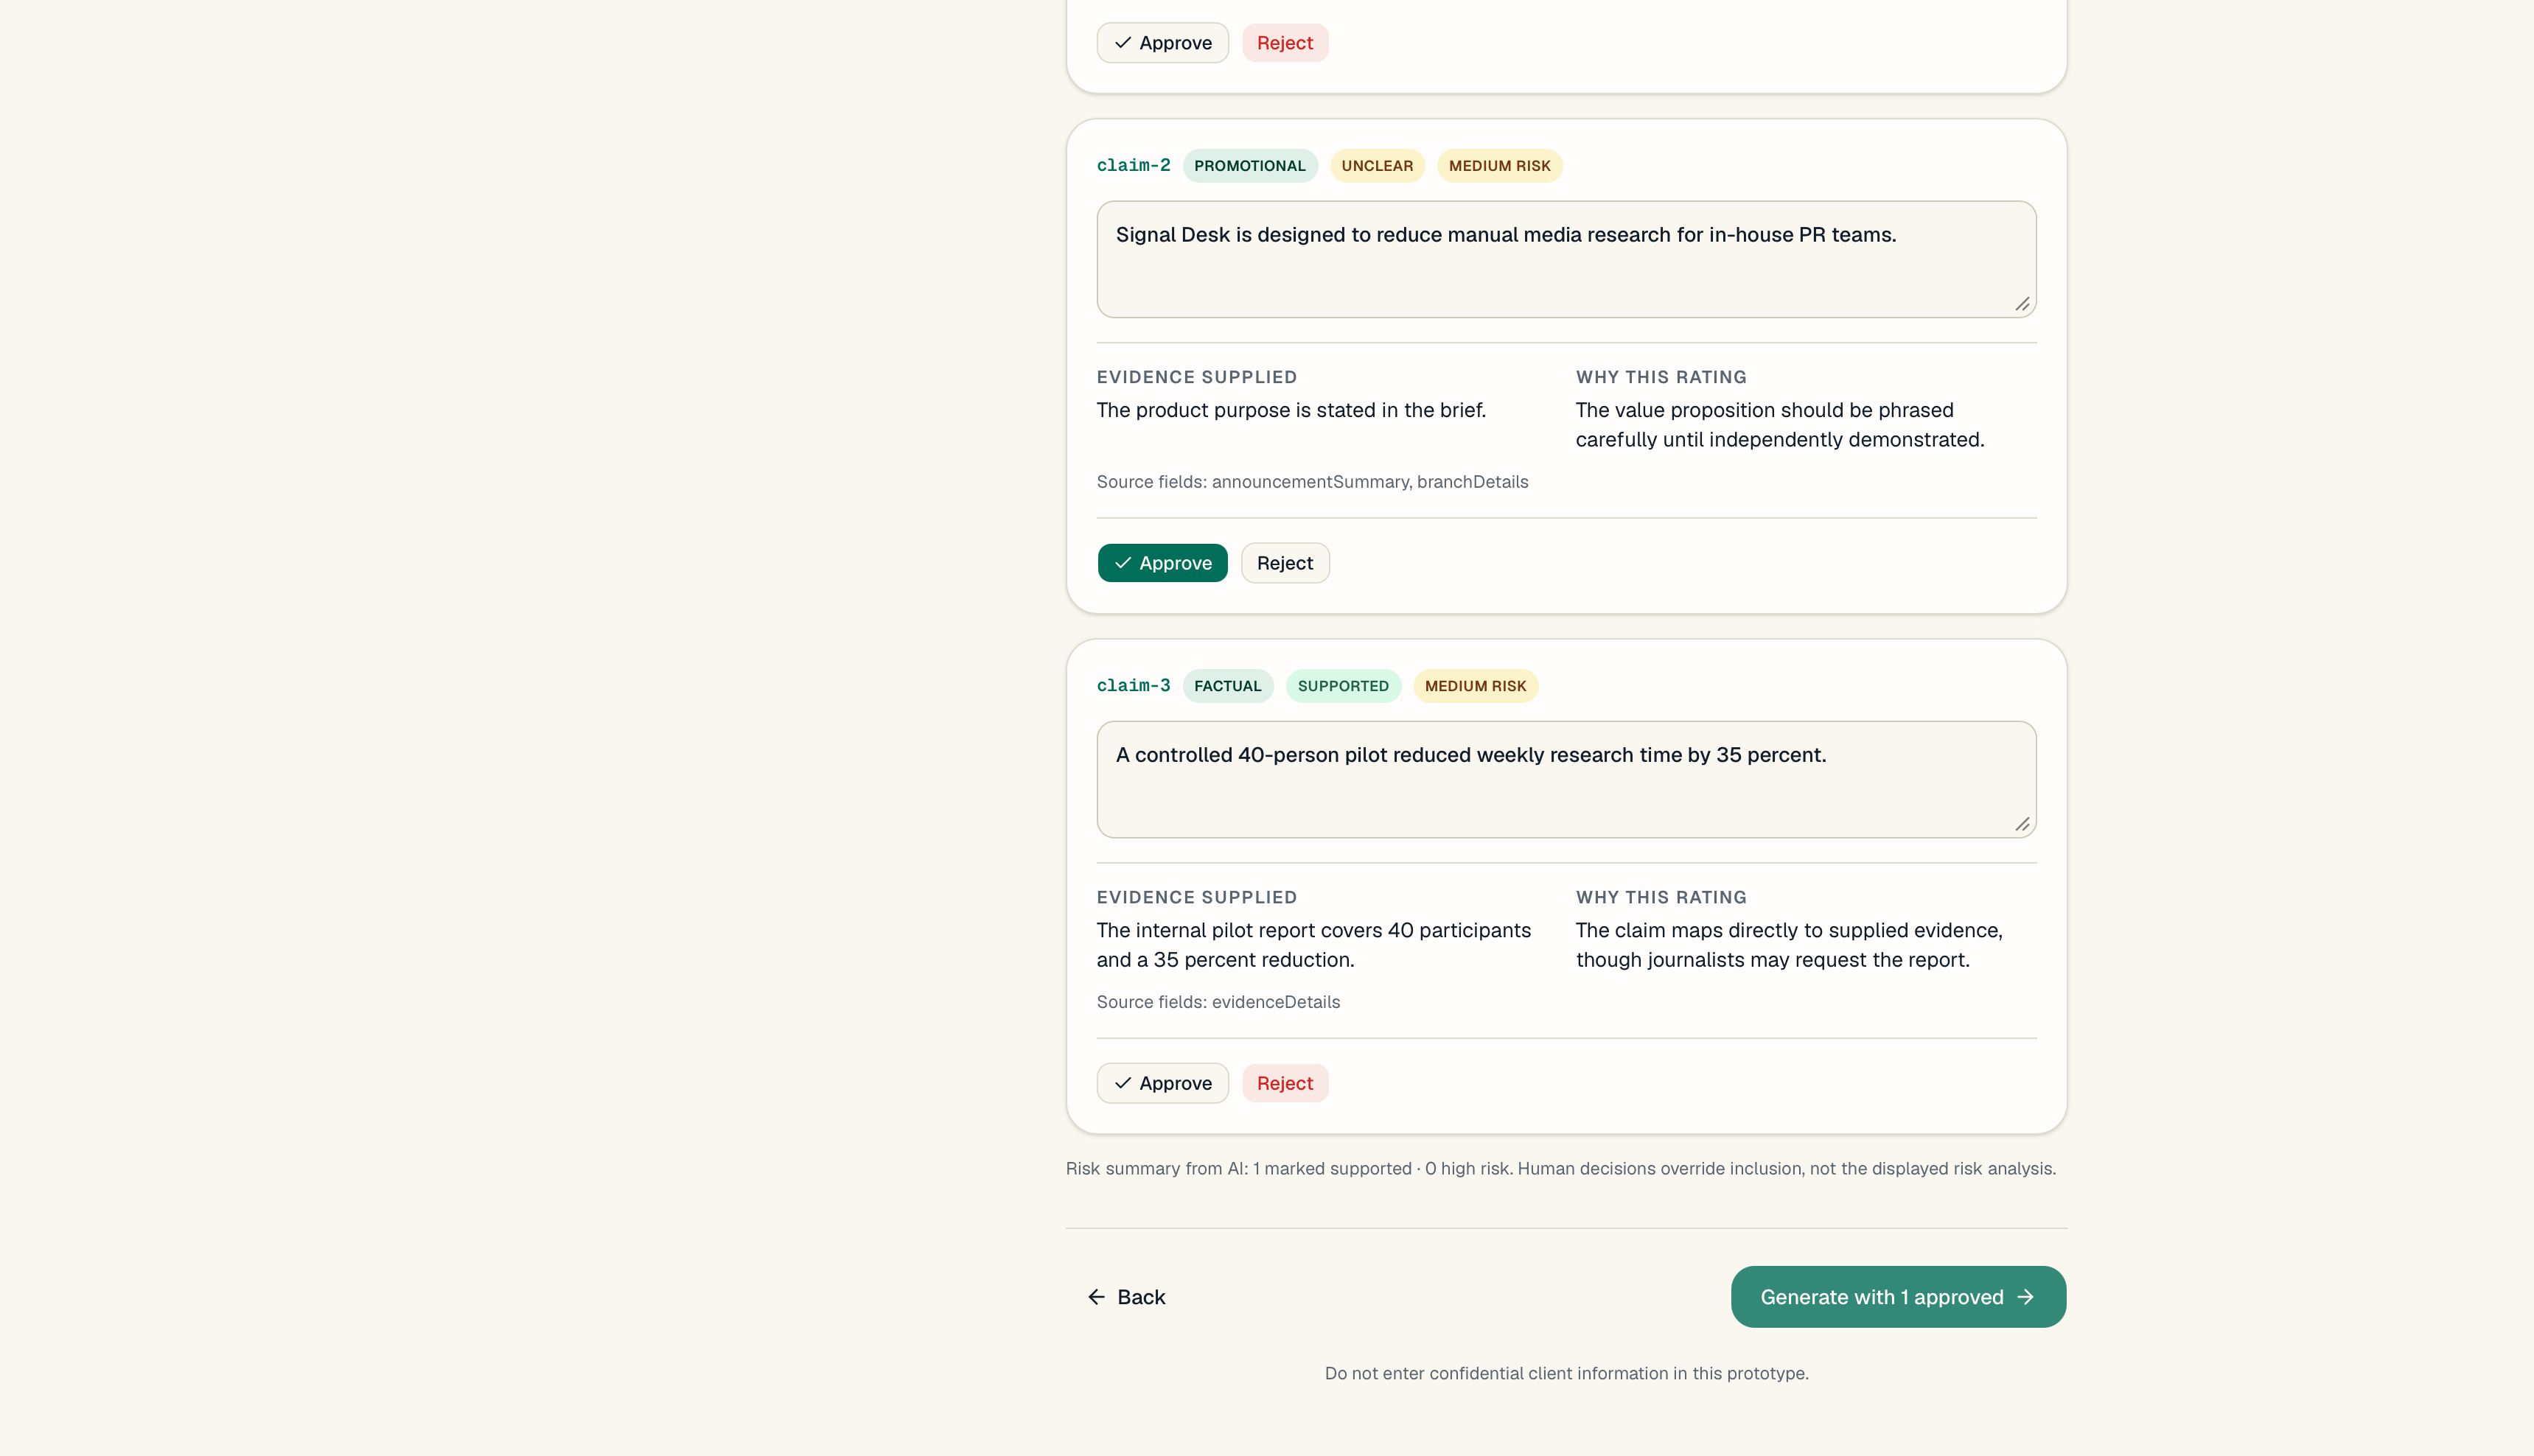Select the claim-3 identifier label
The height and width of the screenshot is (1456, 2534).
[1133, 686]
